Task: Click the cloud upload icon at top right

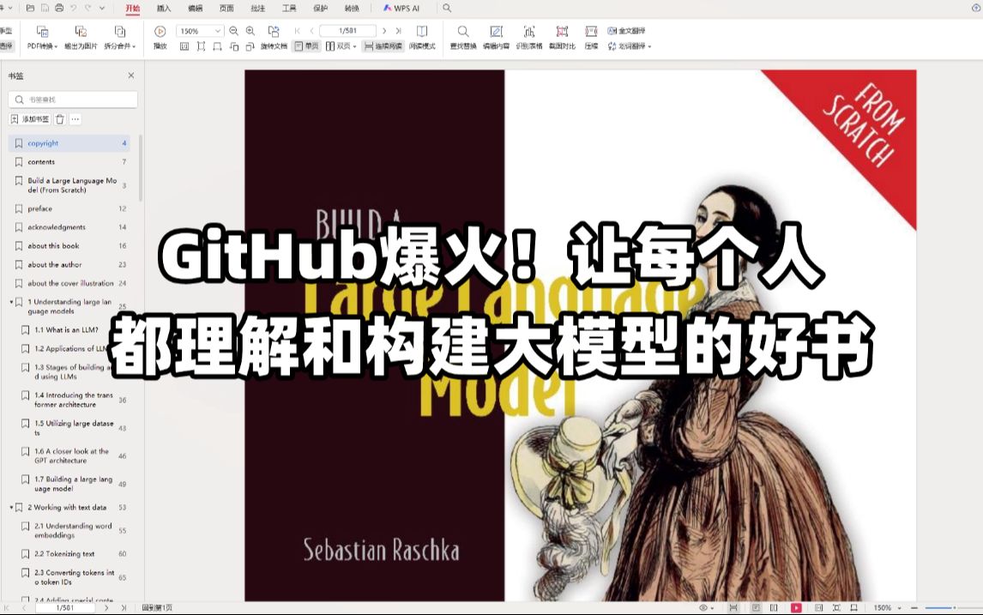Action: click(x=975, y=9)
